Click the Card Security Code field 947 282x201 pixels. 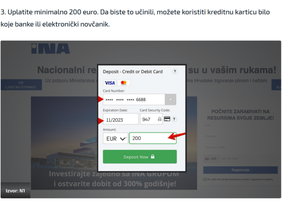pyautogui.click(x=151, y=119)
